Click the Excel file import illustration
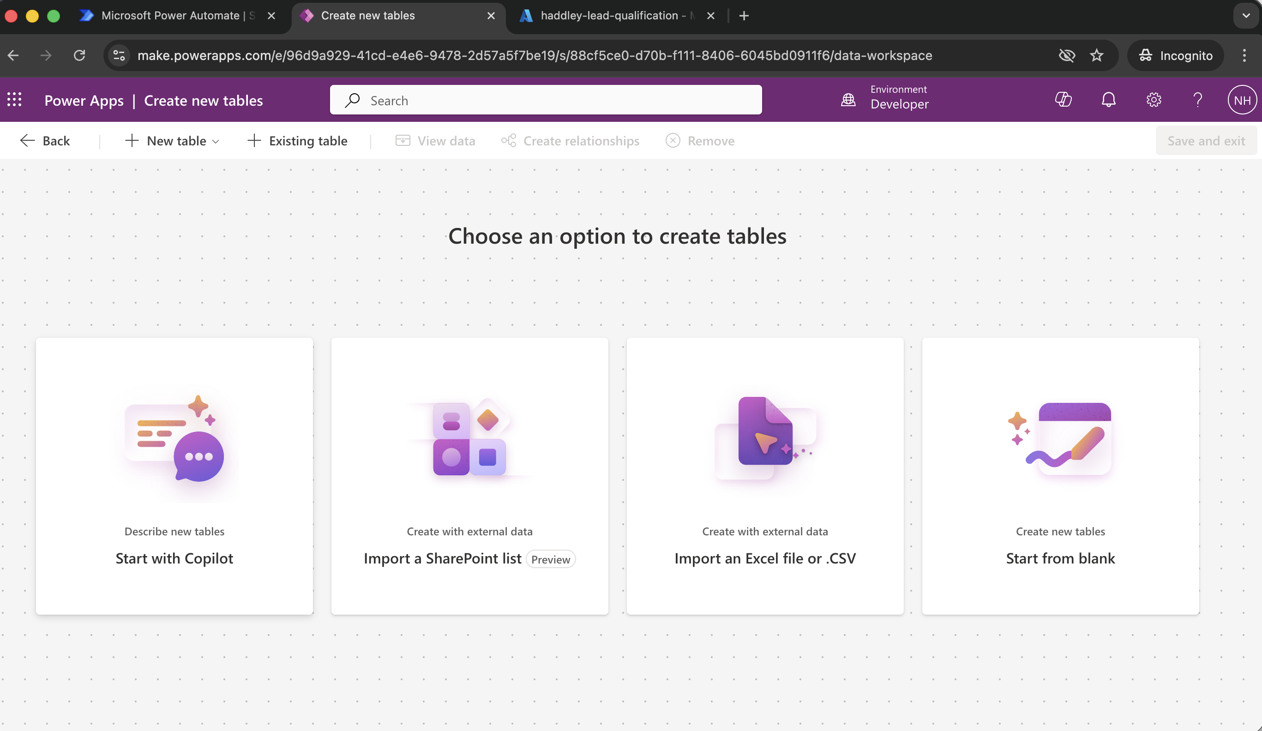1262x731 pixels. [x=765, y=439]
